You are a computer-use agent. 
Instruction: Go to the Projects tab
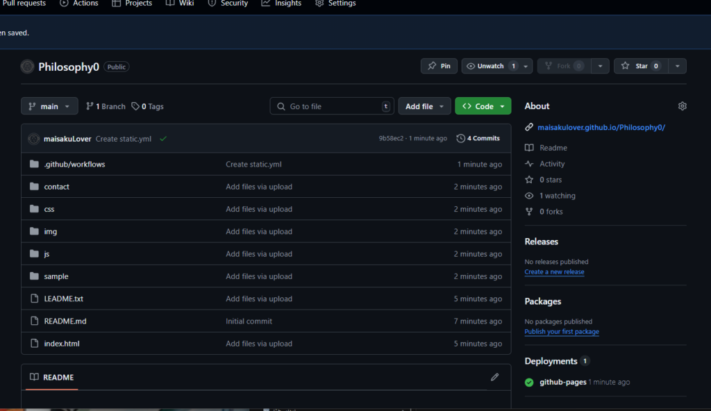[x=131, y=3]
